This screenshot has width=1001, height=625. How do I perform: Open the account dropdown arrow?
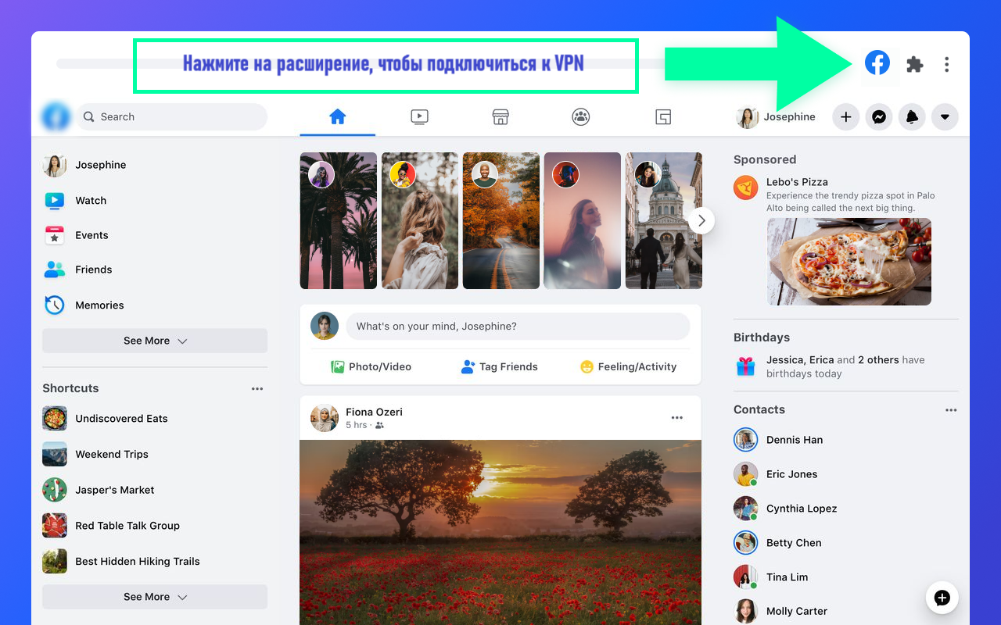(945, 116)
